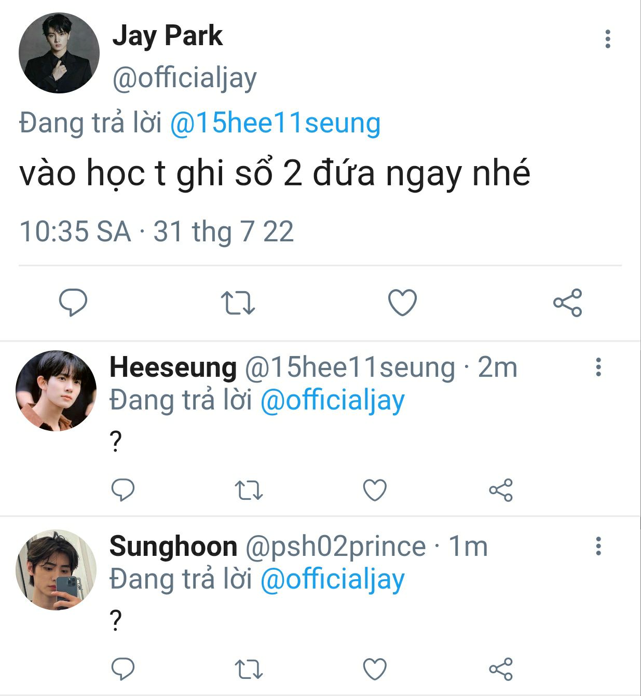Retweet Sunghoon's reply
Viewport: 641px width, 696px height.
[x=249, y=670]
